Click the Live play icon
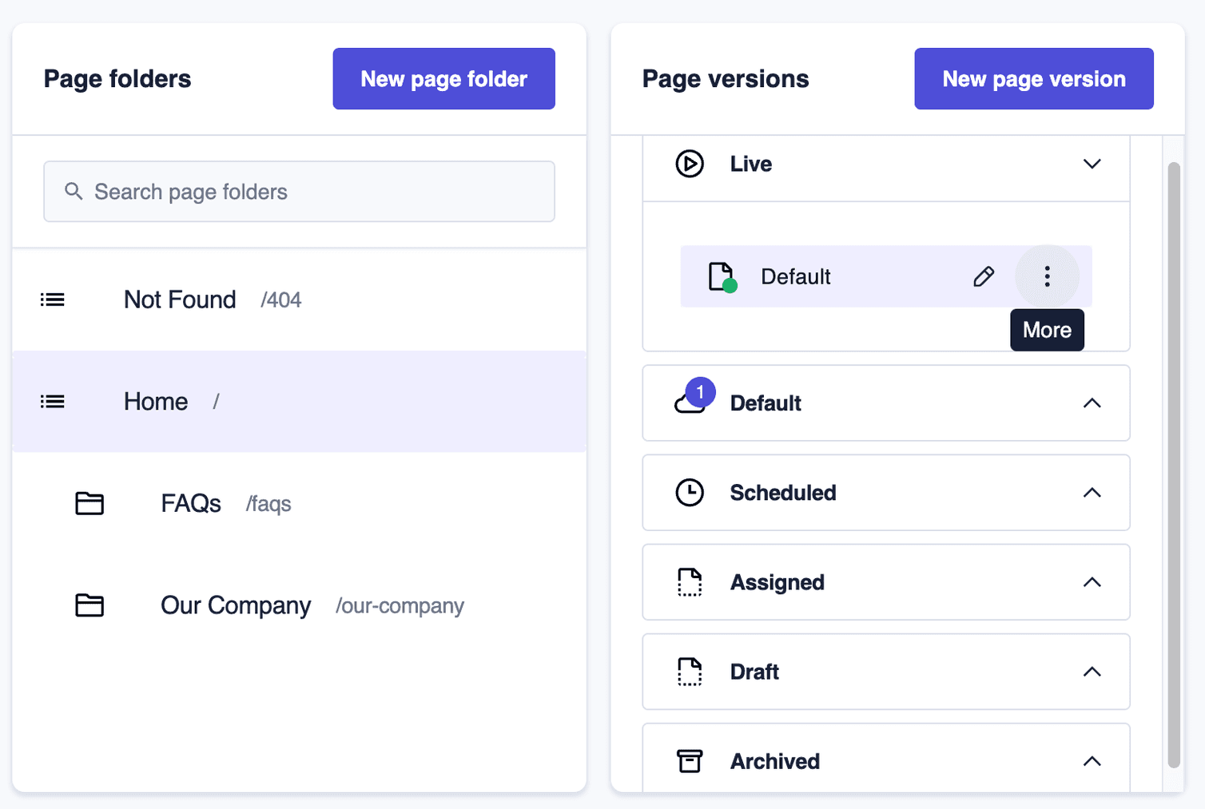 click(x=689, y=163)
